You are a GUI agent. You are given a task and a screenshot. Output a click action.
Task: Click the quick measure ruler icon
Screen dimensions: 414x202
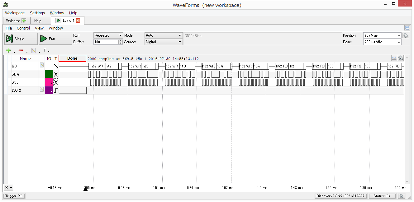tap(394, 58)
